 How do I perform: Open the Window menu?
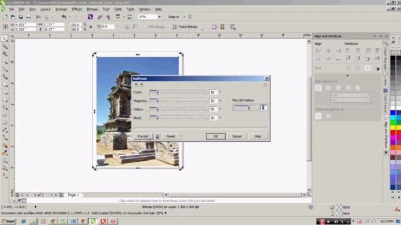(145, 9)
